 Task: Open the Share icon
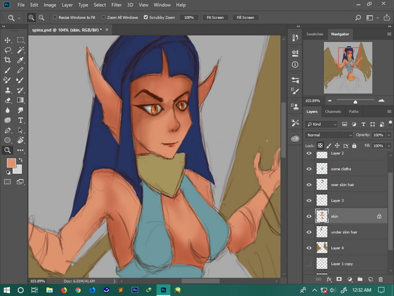(387, 18)
